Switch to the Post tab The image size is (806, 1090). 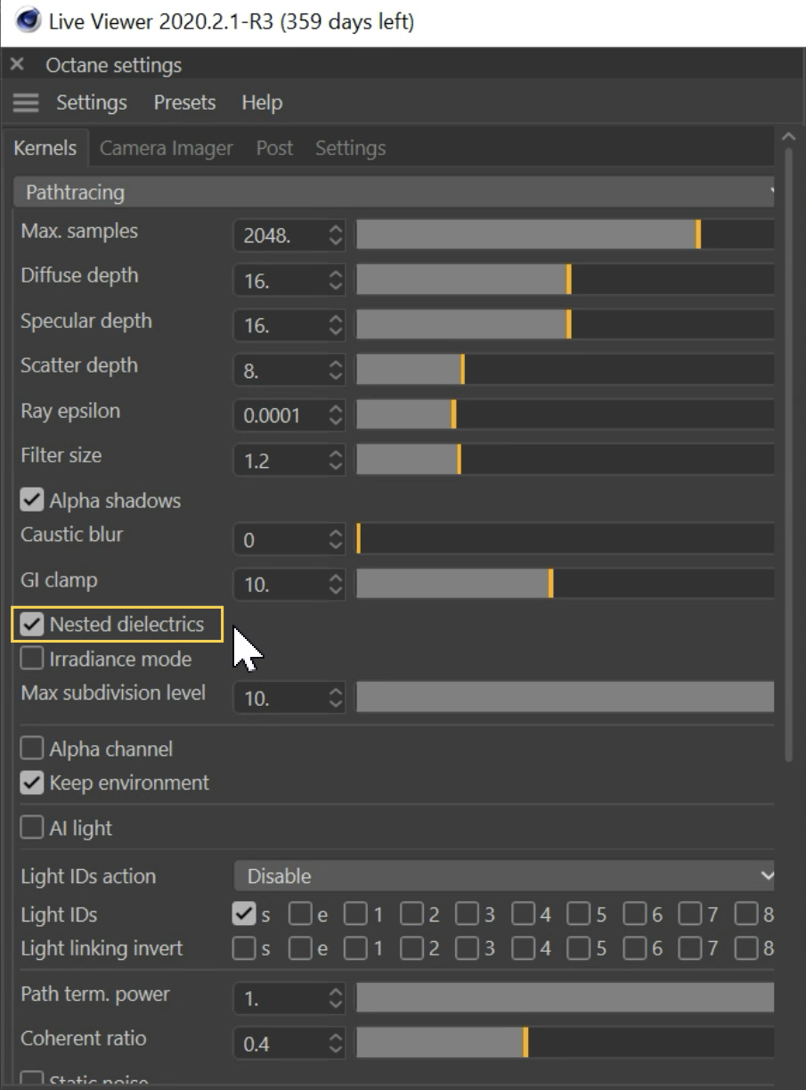pos(274,149)
